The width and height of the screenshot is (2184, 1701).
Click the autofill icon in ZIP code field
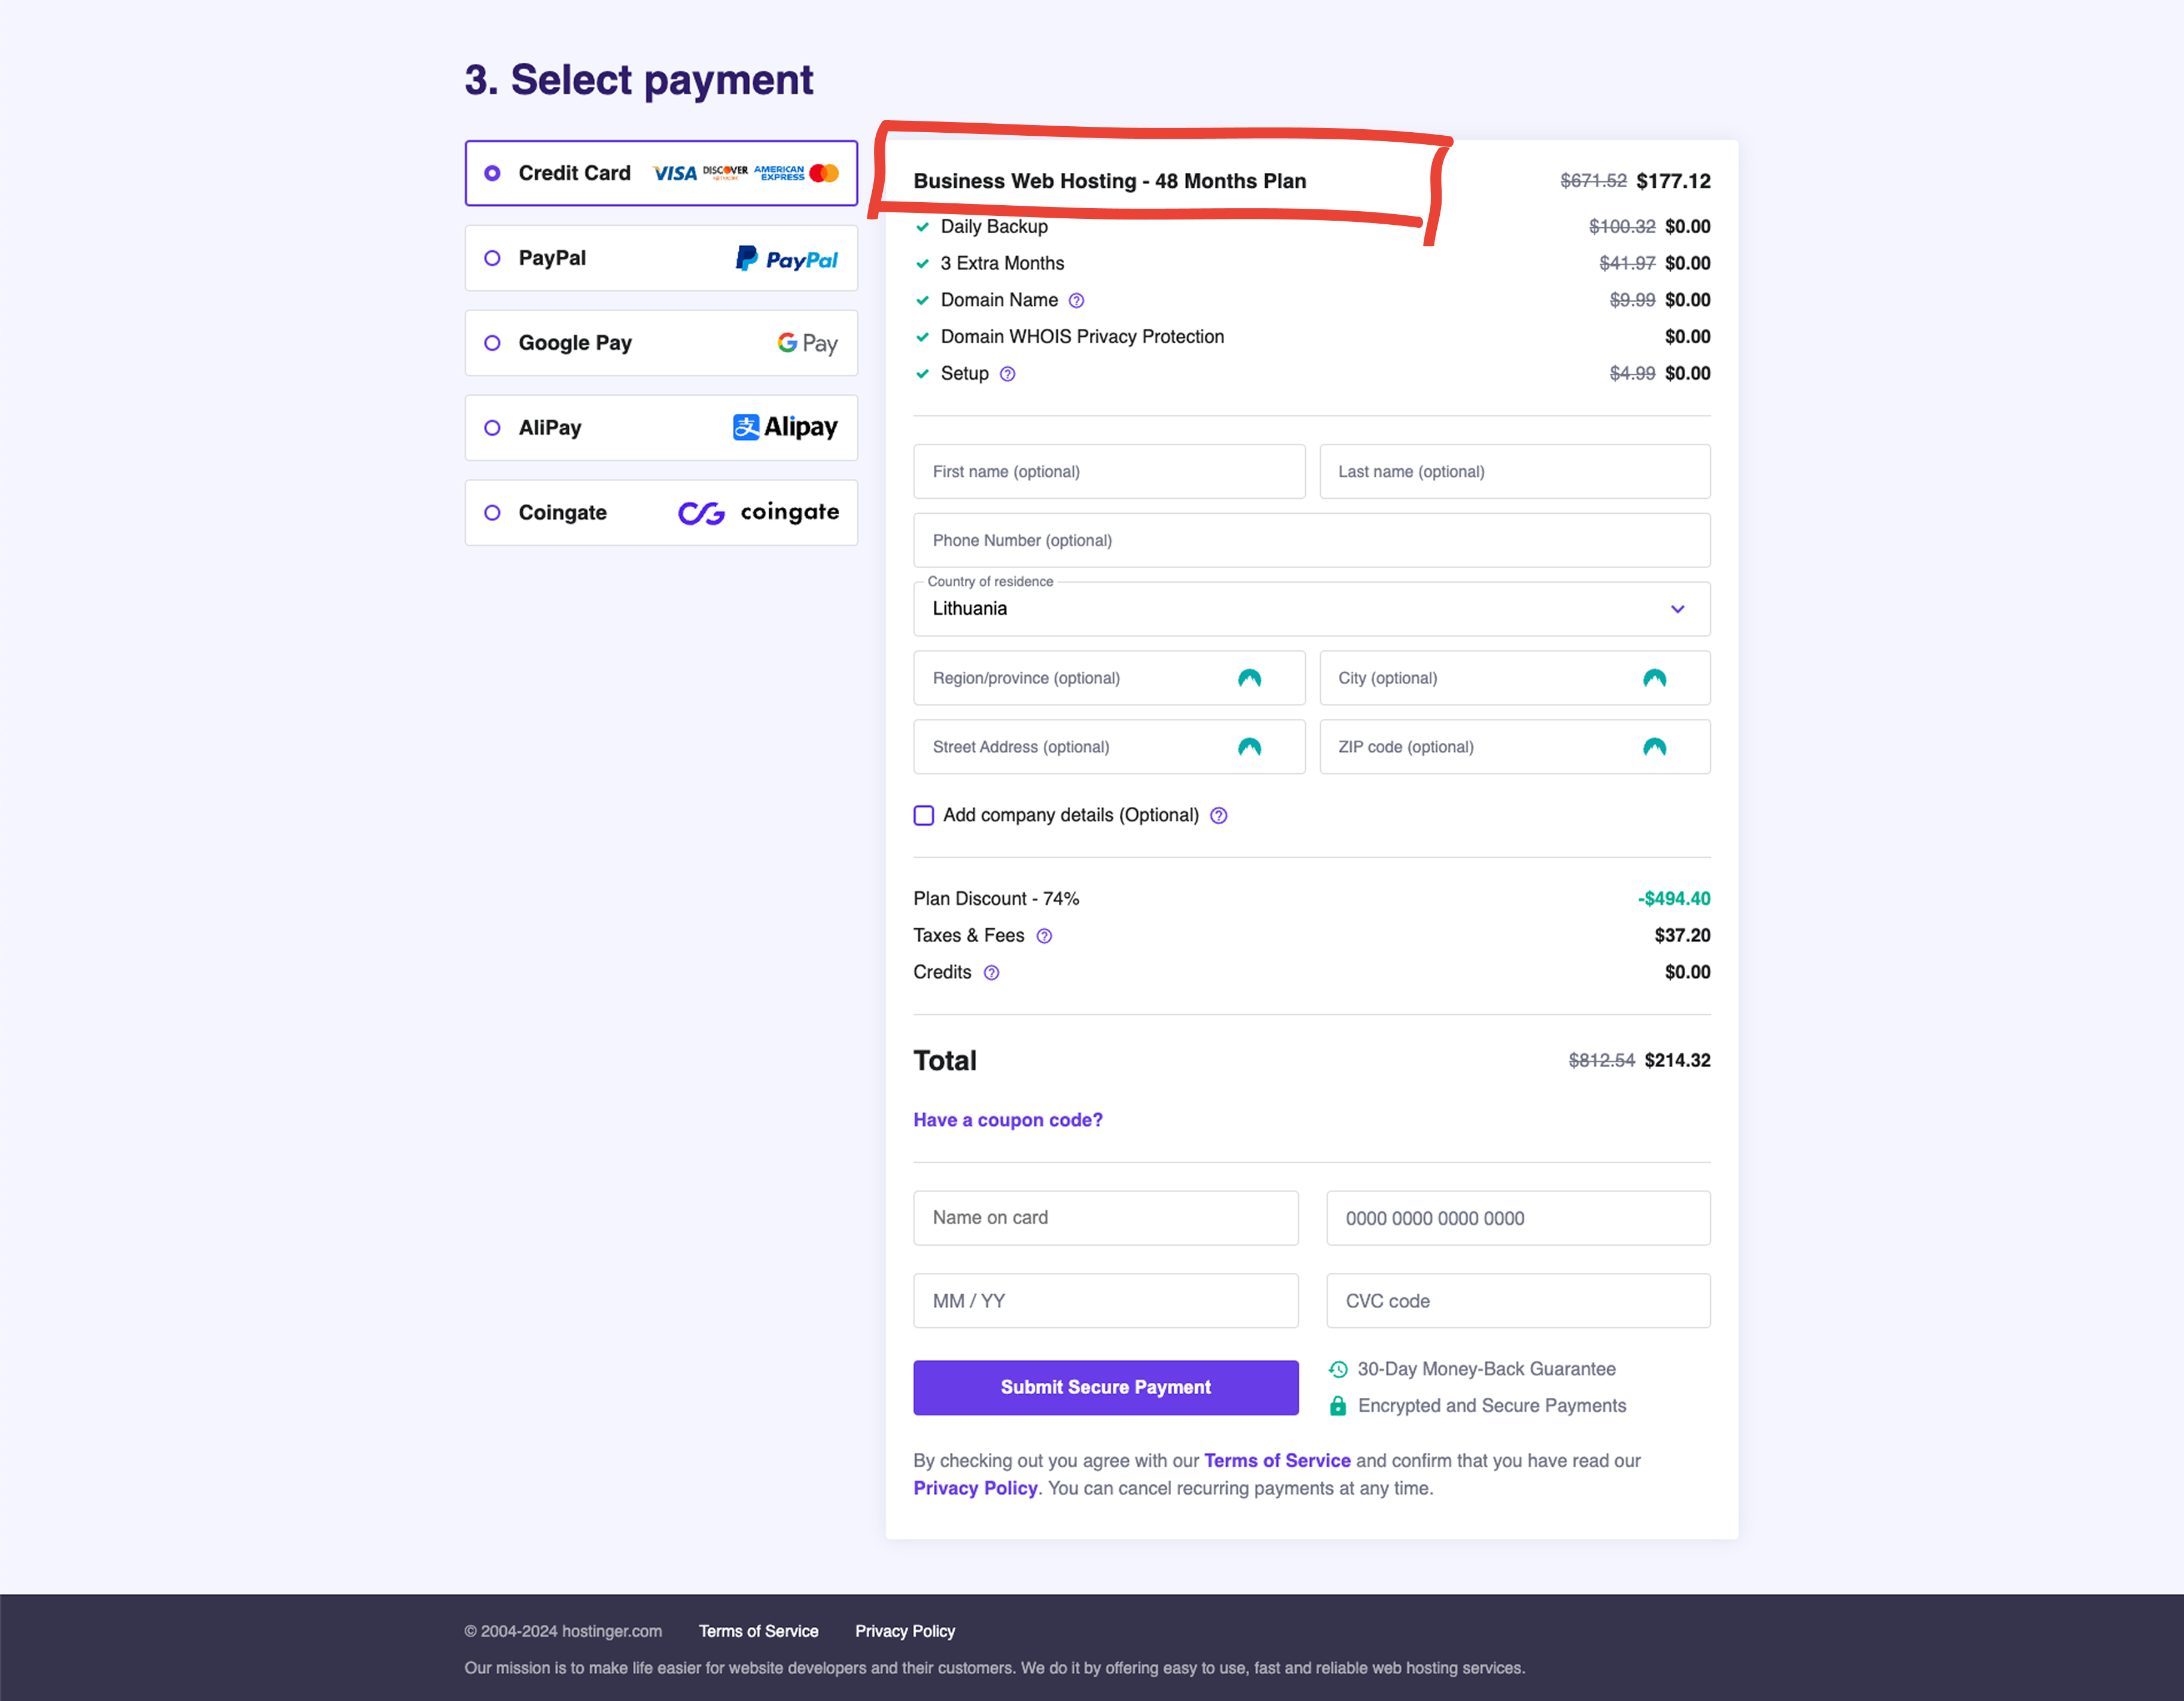coord(1654,747)
